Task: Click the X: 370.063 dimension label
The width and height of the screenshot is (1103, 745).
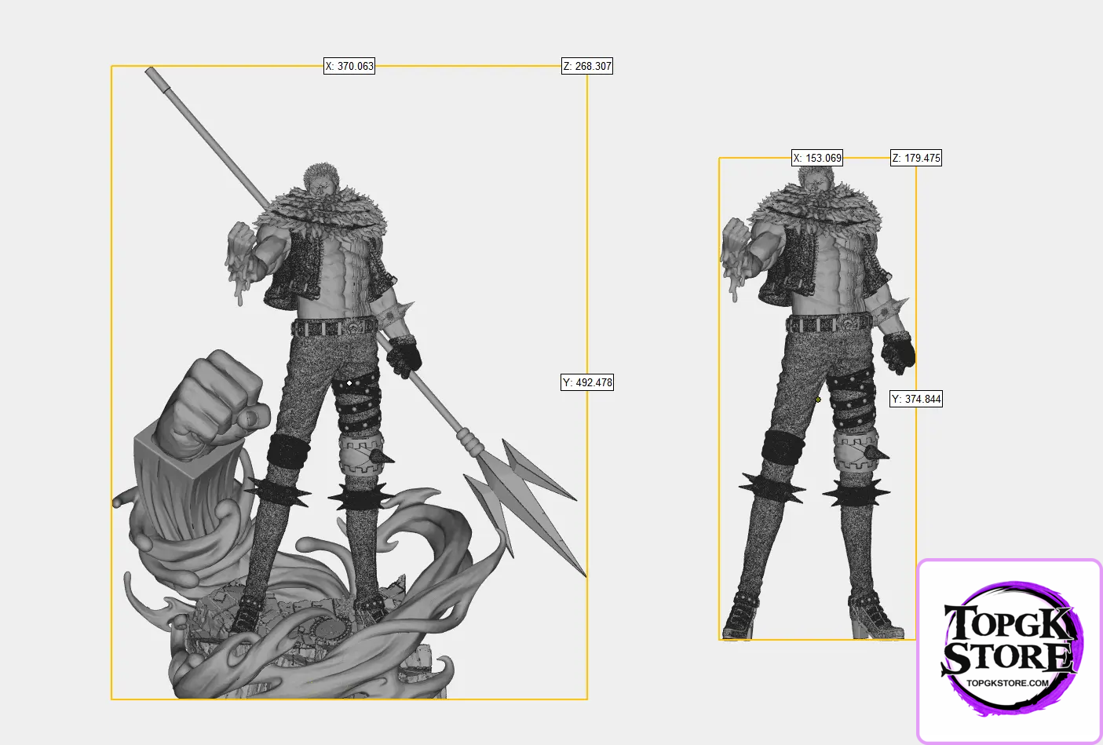Action: (x=349, y=66)
